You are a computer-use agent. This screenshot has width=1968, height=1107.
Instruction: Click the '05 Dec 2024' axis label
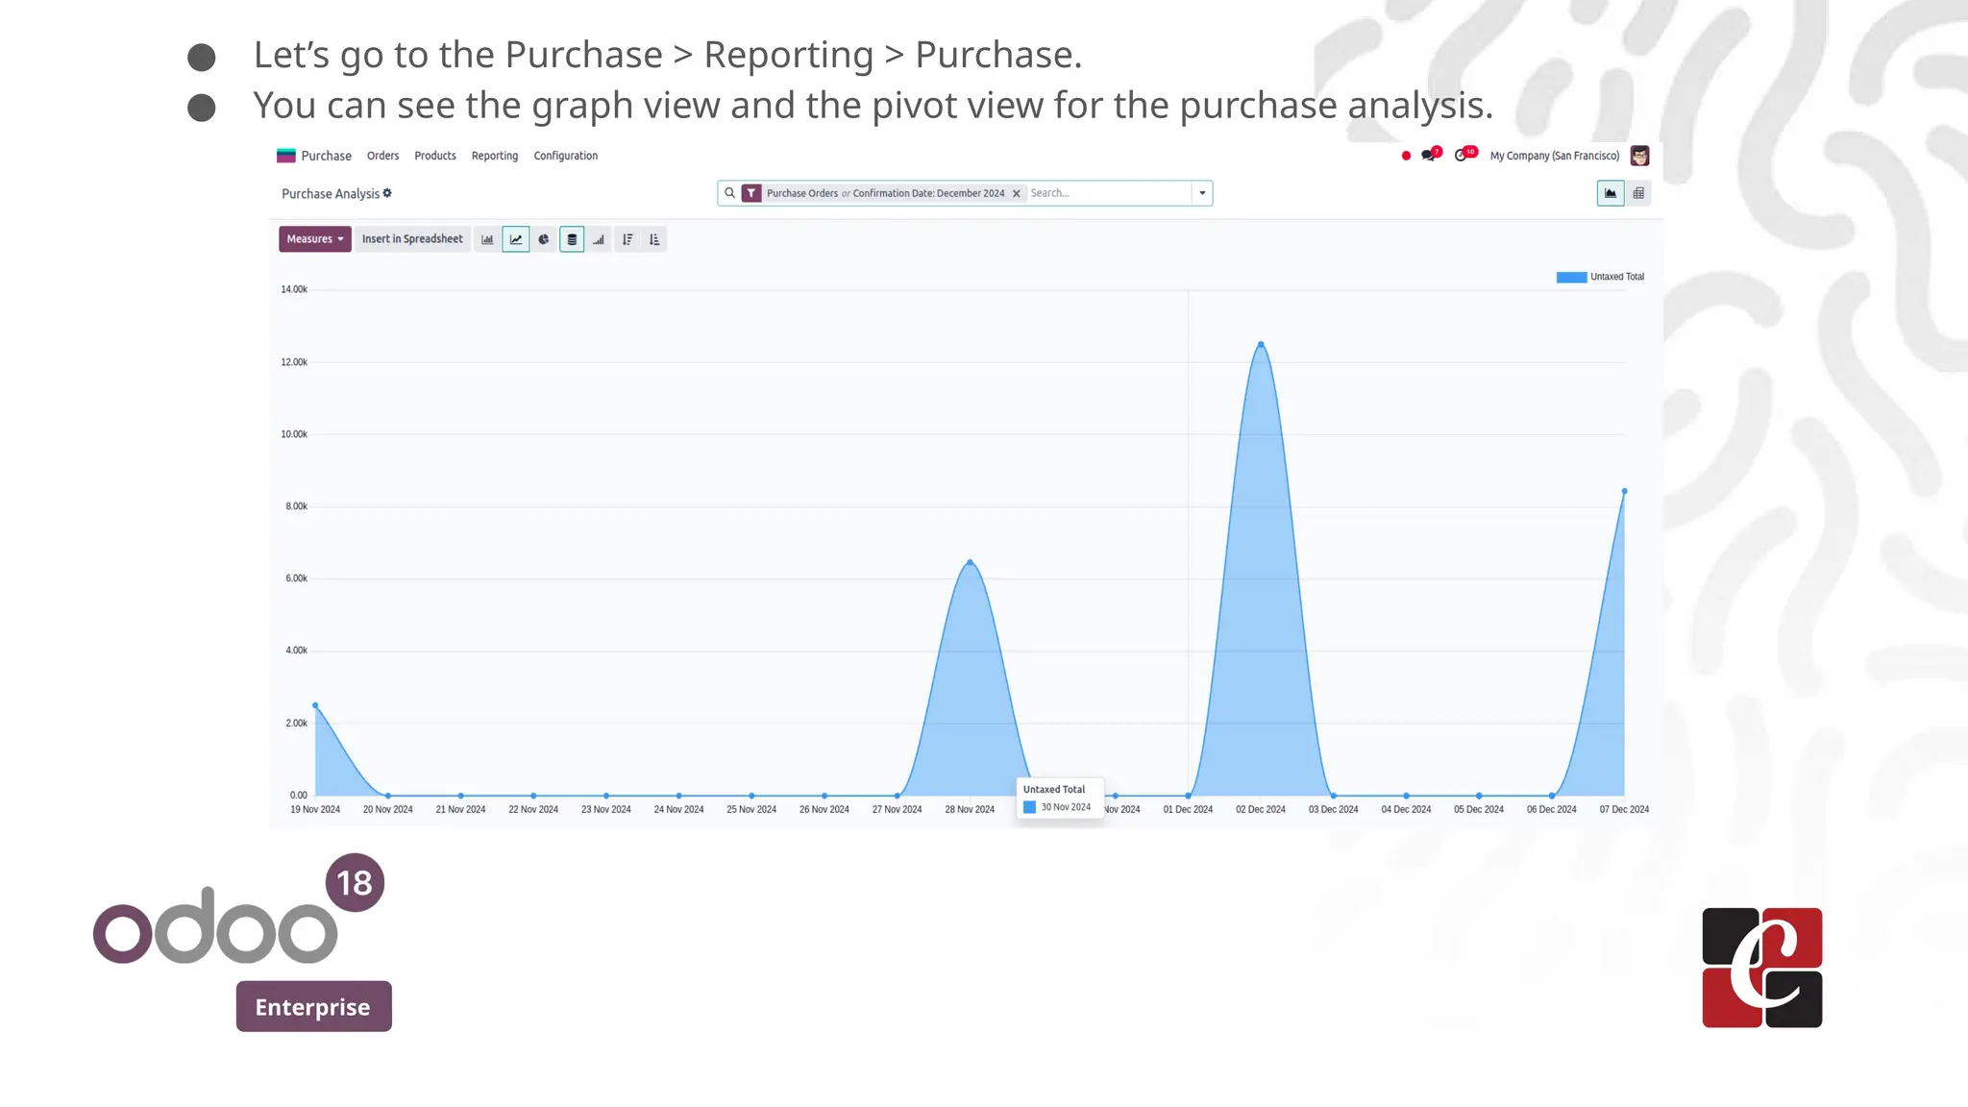click(1479, 809)
